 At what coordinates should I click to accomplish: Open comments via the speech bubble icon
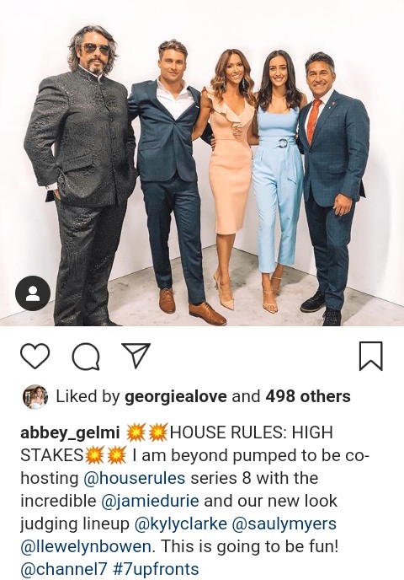[86, 357]
